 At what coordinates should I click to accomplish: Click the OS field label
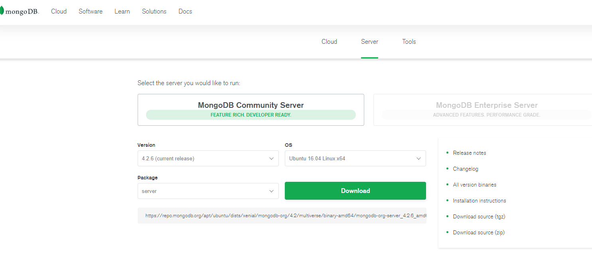288,145
